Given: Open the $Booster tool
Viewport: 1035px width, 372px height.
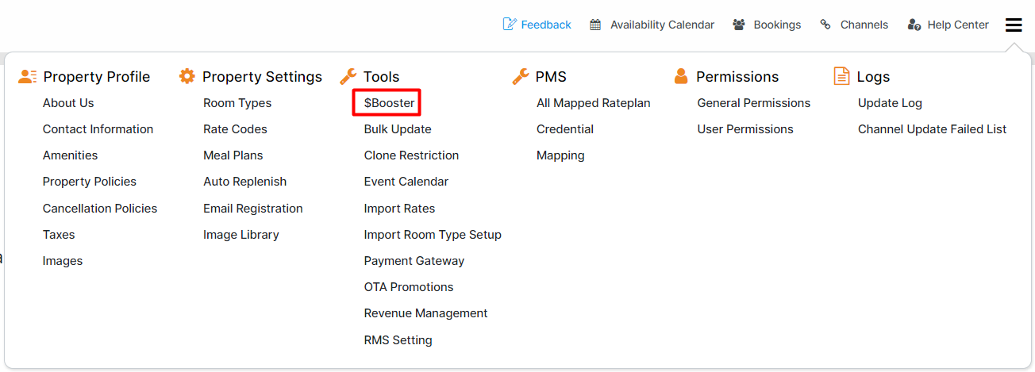Looking at the screenshot, I should 389,103.
